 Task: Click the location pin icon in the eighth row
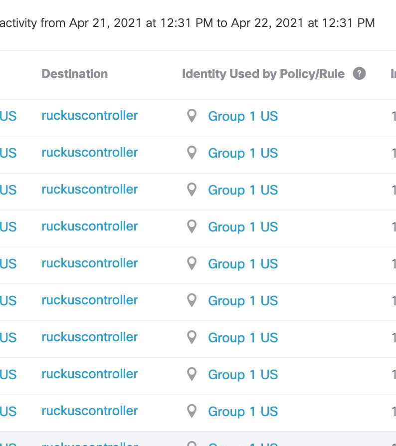192,375
